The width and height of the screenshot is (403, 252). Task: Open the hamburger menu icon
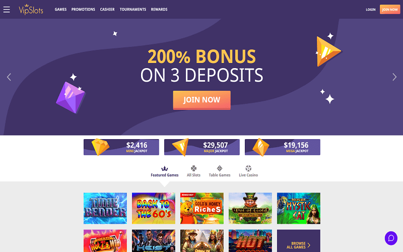tap(7, 10)
